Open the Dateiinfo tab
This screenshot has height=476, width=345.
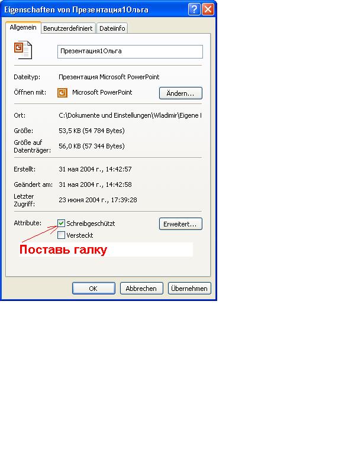click(112, 28)
